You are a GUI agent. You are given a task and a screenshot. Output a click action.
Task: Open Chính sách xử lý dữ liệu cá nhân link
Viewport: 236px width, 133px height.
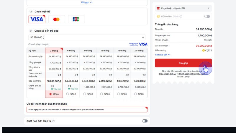pos(193,74)
